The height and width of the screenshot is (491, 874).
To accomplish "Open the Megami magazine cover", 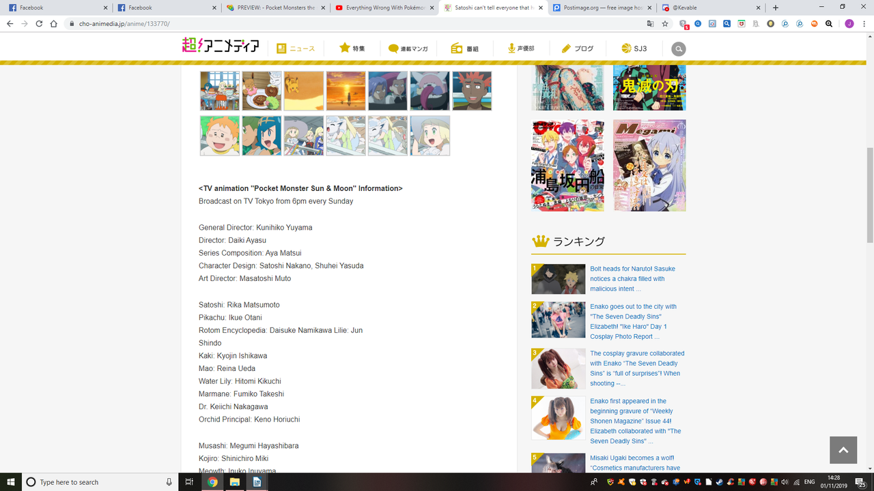I will pyautogui.click(x=649, y=166).
